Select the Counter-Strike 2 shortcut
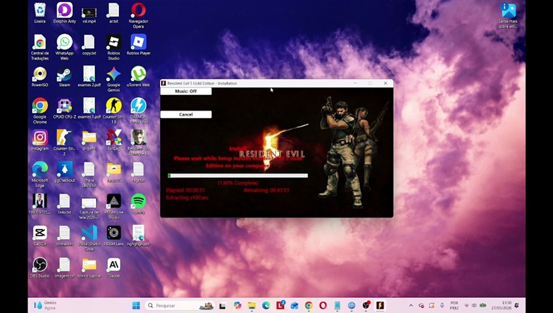553x313 pixels. click(x=64, y=143)
